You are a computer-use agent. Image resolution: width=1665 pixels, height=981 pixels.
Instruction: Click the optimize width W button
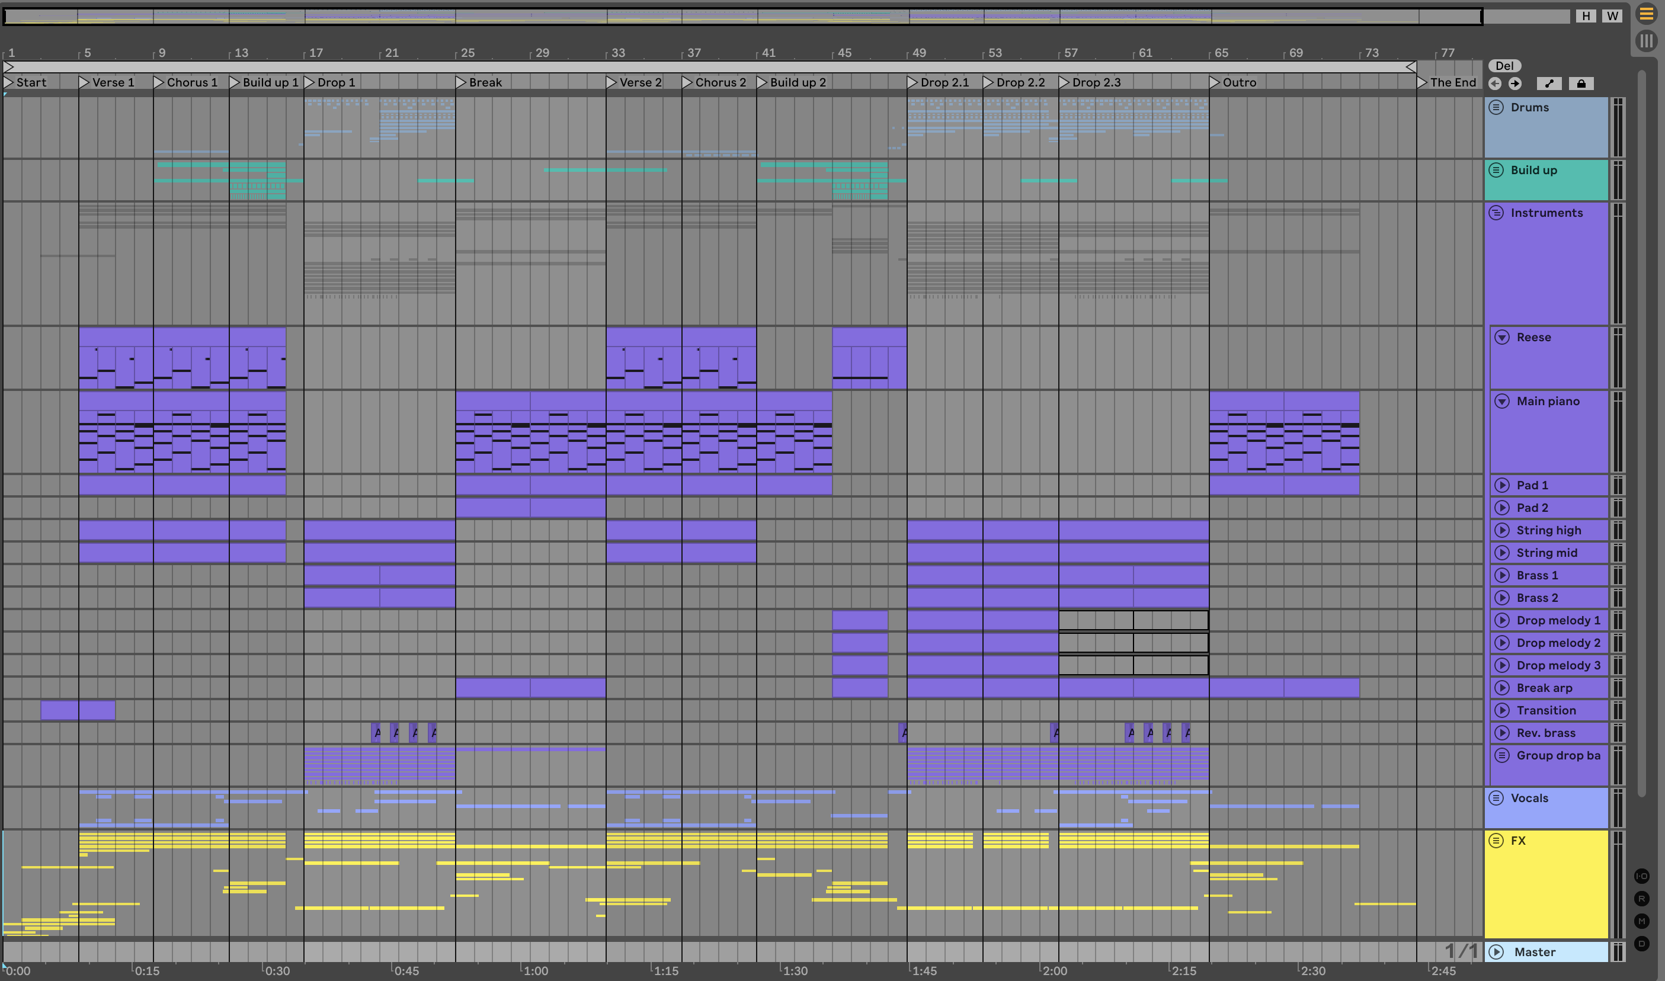(x=1613, y=16)
